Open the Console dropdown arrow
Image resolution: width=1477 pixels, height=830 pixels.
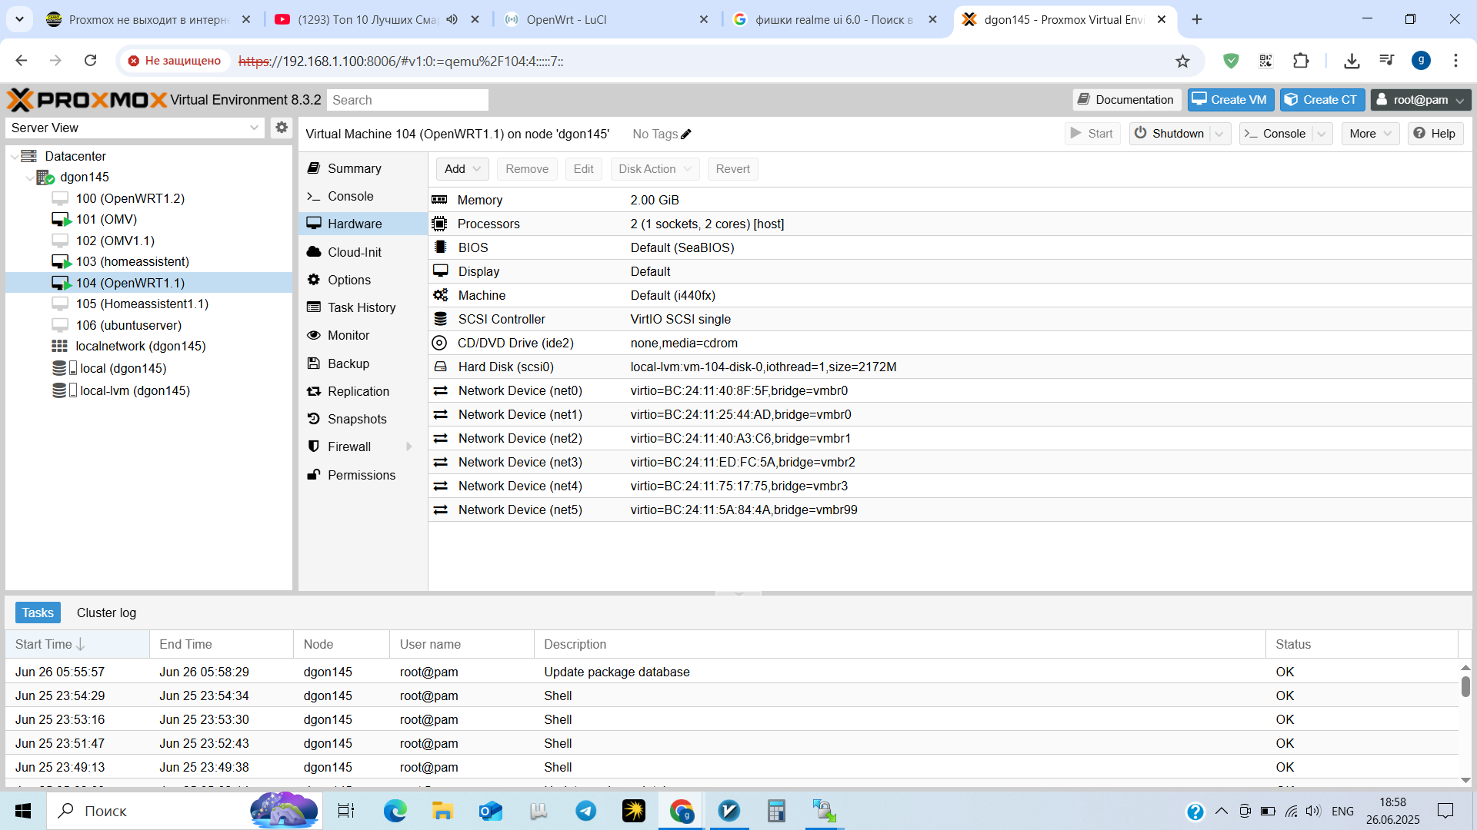(x=1322, y=134)
